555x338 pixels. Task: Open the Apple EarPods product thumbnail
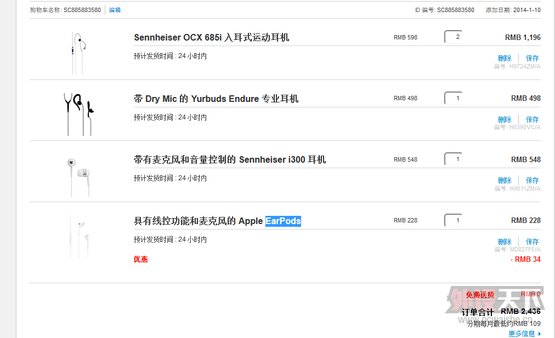coord(78,237)
